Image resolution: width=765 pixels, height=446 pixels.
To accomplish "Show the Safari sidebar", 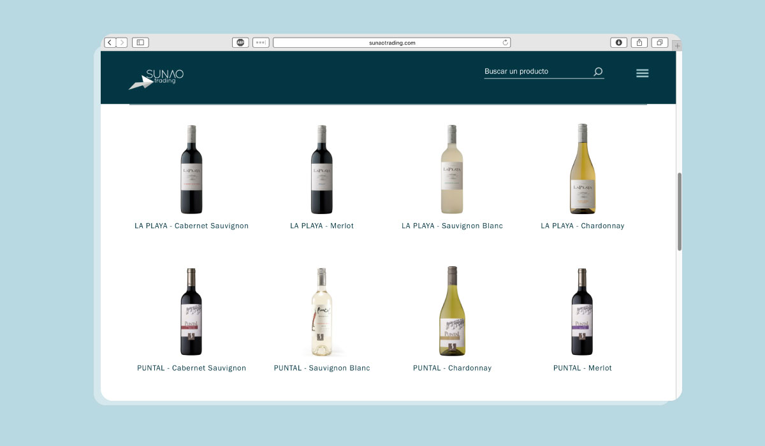I will coord(140,43).
